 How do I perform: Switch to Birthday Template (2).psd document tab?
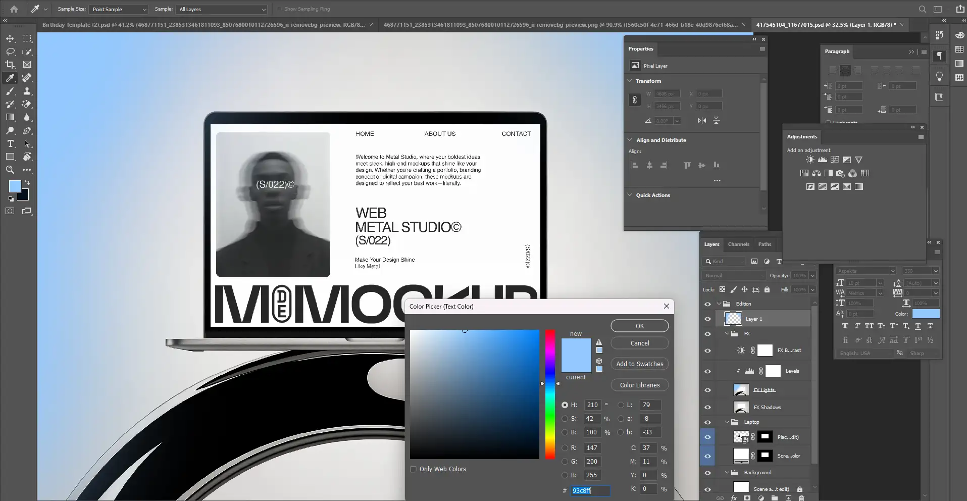click(203, 25)
